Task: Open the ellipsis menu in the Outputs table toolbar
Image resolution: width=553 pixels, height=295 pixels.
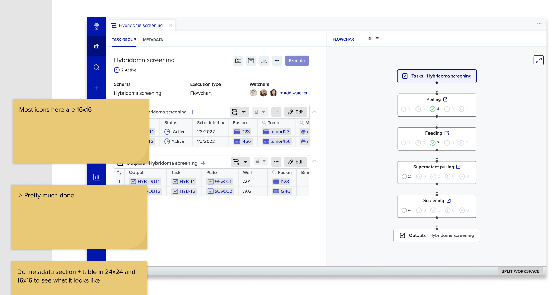Action: click(276, 162)
